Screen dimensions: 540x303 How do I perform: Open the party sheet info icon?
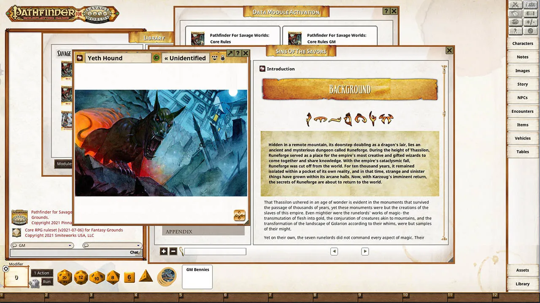click(x=530, y=5)
